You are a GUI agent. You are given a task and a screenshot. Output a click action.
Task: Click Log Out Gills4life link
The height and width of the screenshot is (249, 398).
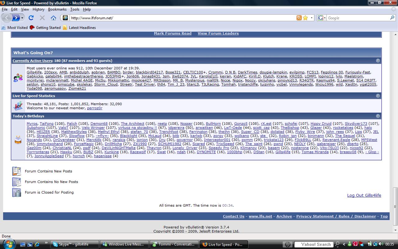364,195
